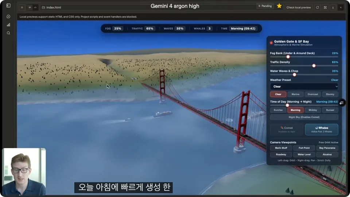Switch camera to Roadway viewpoint
Screen dimensions: 350x197
[281, 154]
